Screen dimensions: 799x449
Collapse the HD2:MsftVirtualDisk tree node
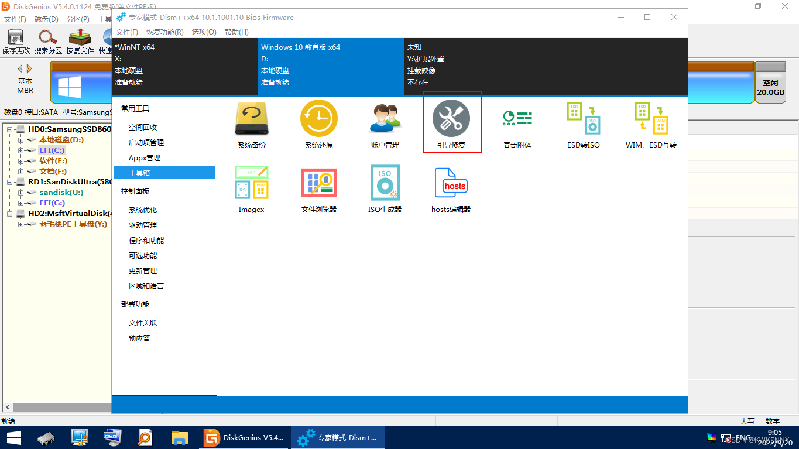tap(10, 213)
